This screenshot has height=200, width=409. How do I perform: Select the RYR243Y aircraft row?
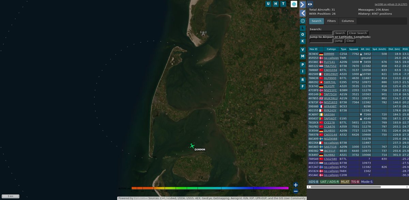(358, 111)
